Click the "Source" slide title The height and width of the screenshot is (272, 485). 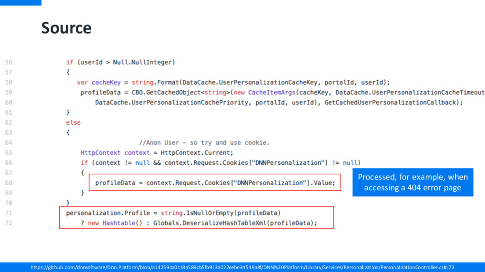pyautogui.click(x=66, y=28)
